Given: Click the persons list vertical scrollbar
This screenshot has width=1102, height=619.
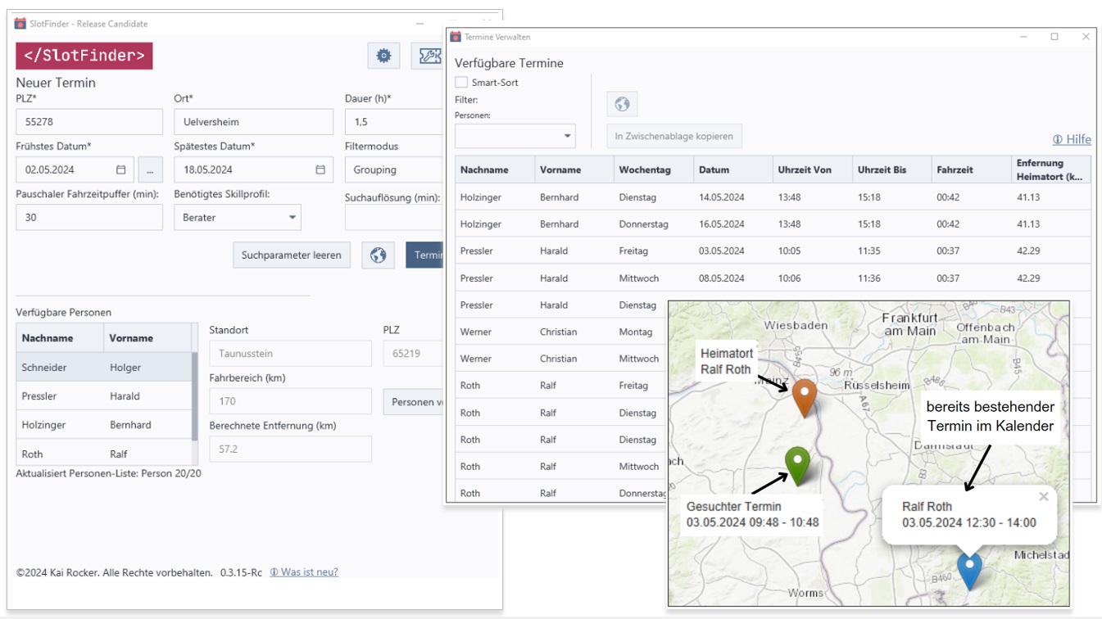Looking at the screenshot, I should click(195, 395).
